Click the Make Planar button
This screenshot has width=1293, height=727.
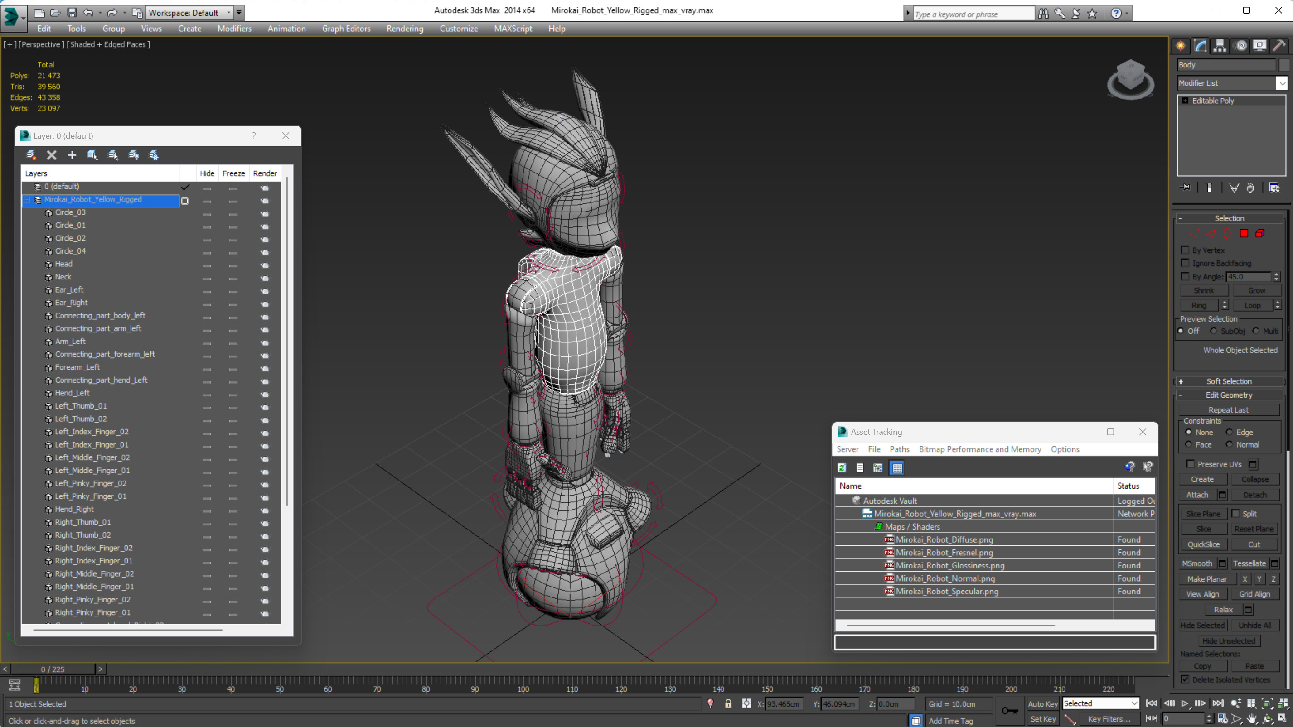[1207, 578]
